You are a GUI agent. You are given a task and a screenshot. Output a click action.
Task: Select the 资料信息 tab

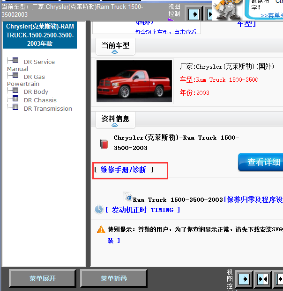[x=115, y=120]
